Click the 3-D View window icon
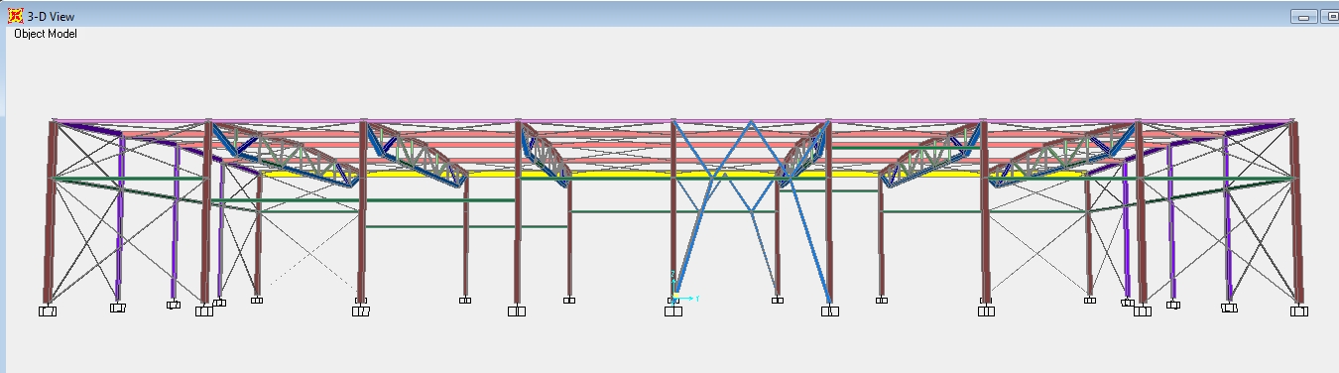Viewport: 1339px width, 373px height. tap(15, 16)
